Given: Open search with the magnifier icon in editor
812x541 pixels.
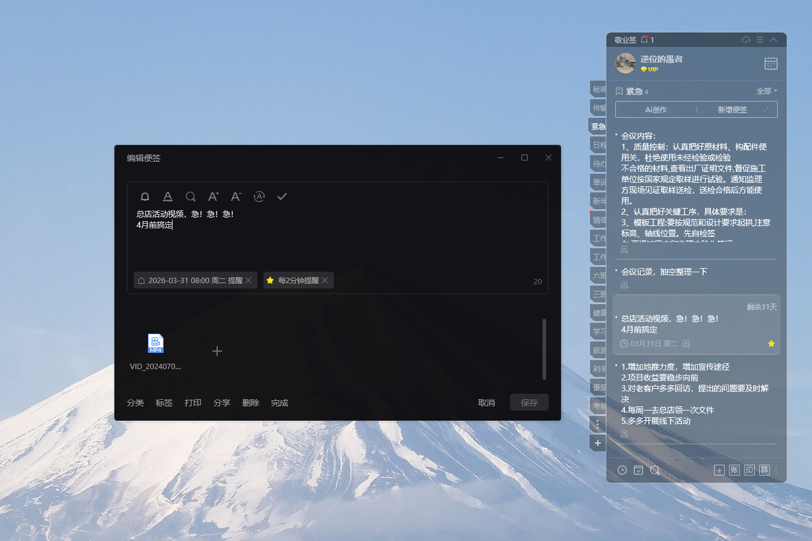Looking at the screenshot, I should 191,197.
